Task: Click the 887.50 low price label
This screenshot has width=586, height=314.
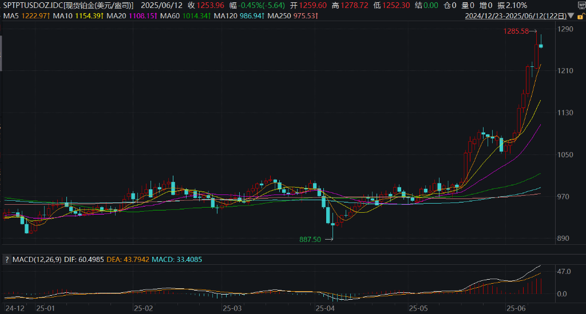Action: tap(310, 240)
